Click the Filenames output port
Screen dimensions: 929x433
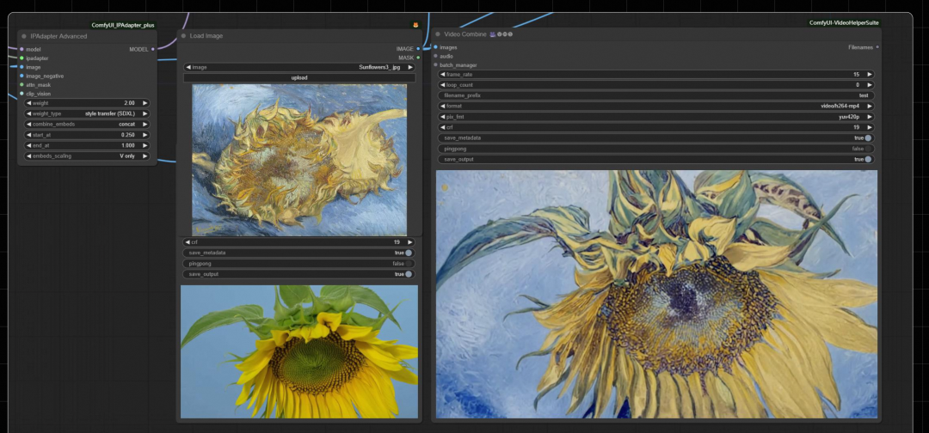(877, 46)
